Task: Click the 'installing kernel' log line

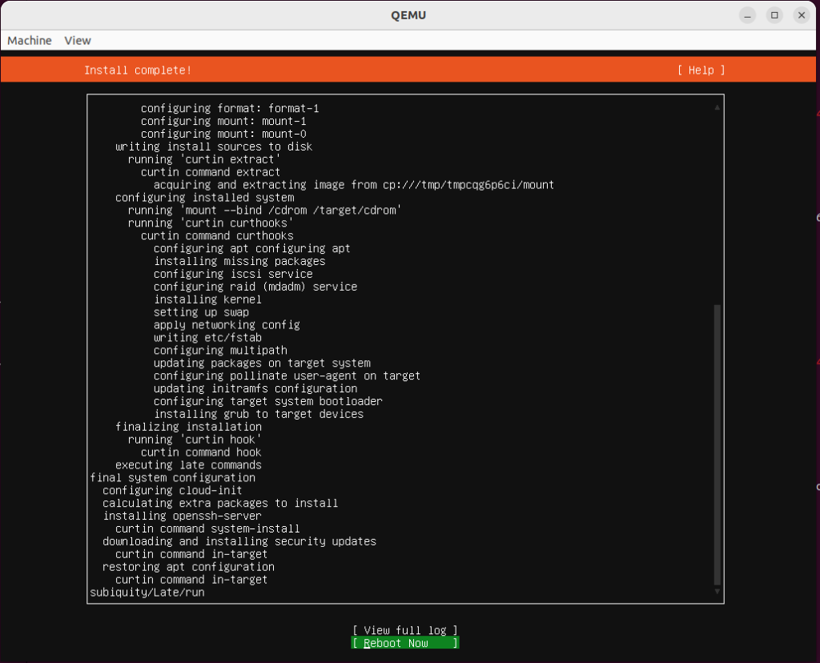Action: coord(207,299)
